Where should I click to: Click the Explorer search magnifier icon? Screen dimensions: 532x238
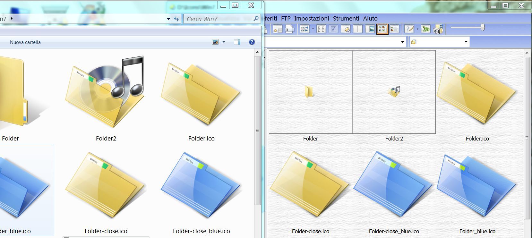coord(256,19)
